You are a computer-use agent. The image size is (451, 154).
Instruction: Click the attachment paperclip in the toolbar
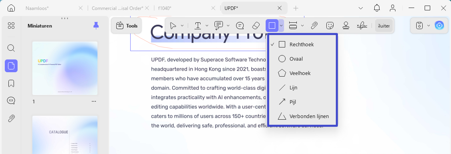(314, 26)
